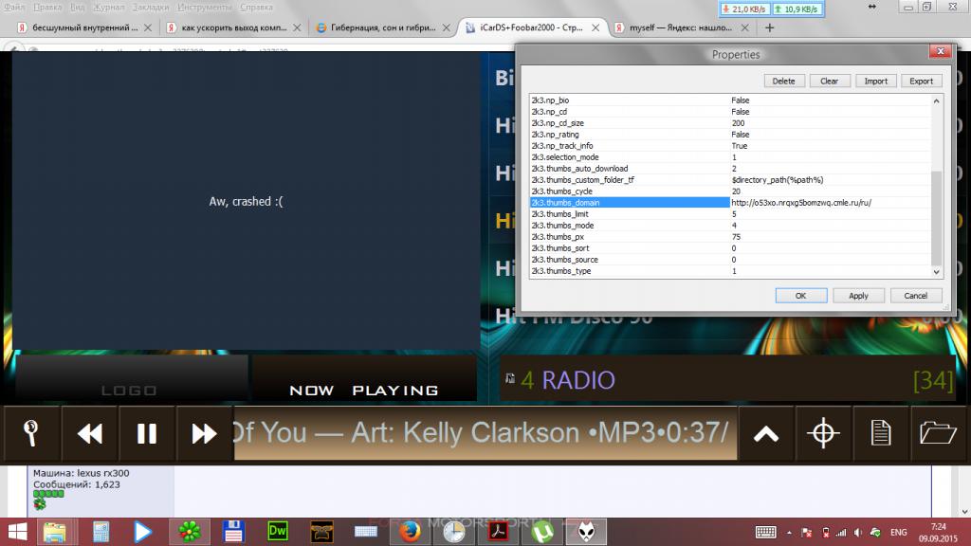
Task: Skip to previous track with rewind button
Action: tap(89, 433)
